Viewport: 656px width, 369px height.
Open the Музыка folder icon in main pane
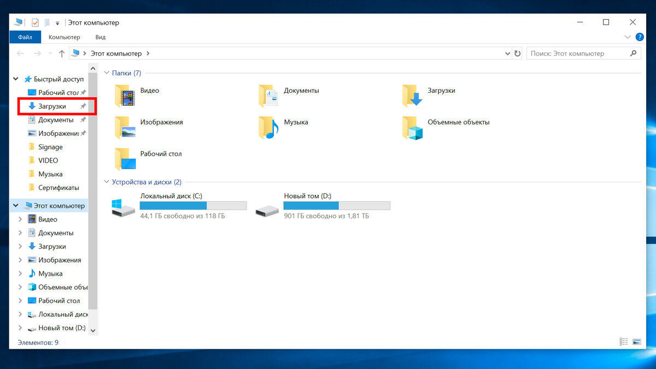[269, 127]
